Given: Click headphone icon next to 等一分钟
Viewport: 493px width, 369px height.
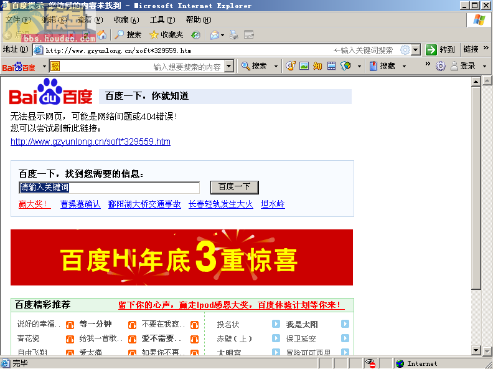Looking at the screenshot, I should (132, 325).
